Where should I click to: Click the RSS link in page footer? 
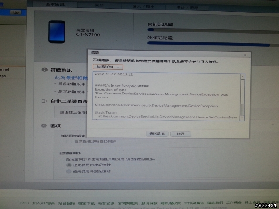(25, 203)
